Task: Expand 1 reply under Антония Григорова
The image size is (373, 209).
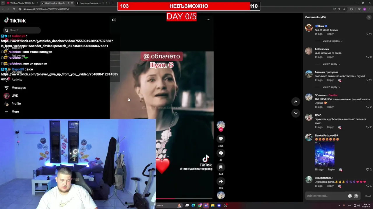Action: pos(331,87)
